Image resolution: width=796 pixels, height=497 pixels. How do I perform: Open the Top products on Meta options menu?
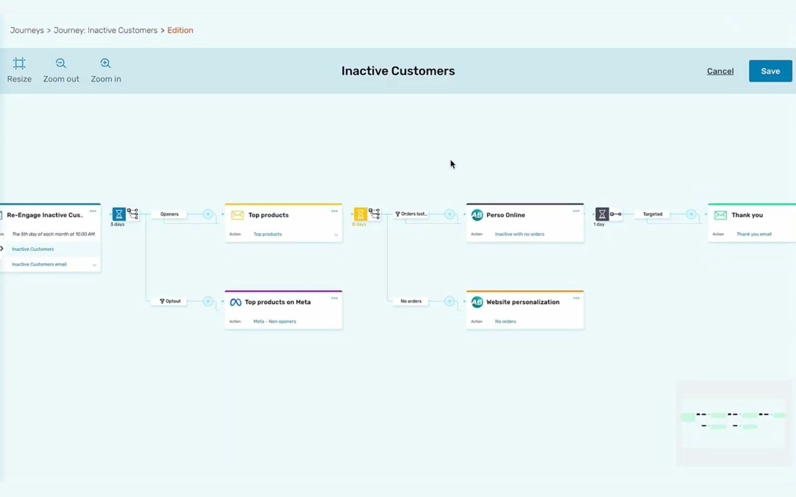coord(334,298)
